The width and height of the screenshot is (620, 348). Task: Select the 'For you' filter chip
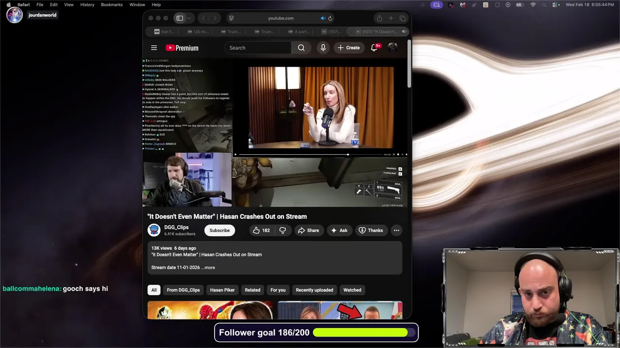click(x=278, y=290)
